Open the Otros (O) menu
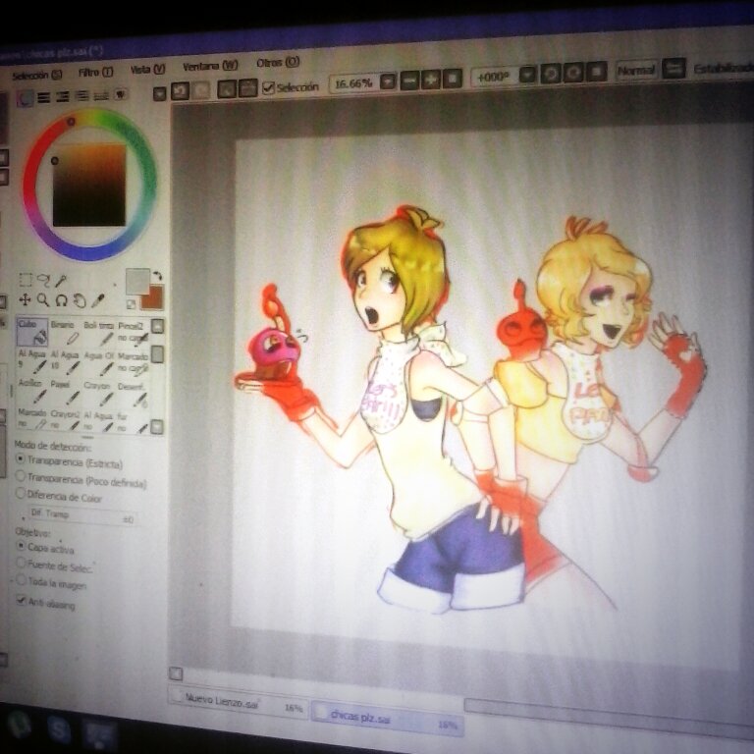This screenshot has width=754, height=754. (x=278, y=63)
